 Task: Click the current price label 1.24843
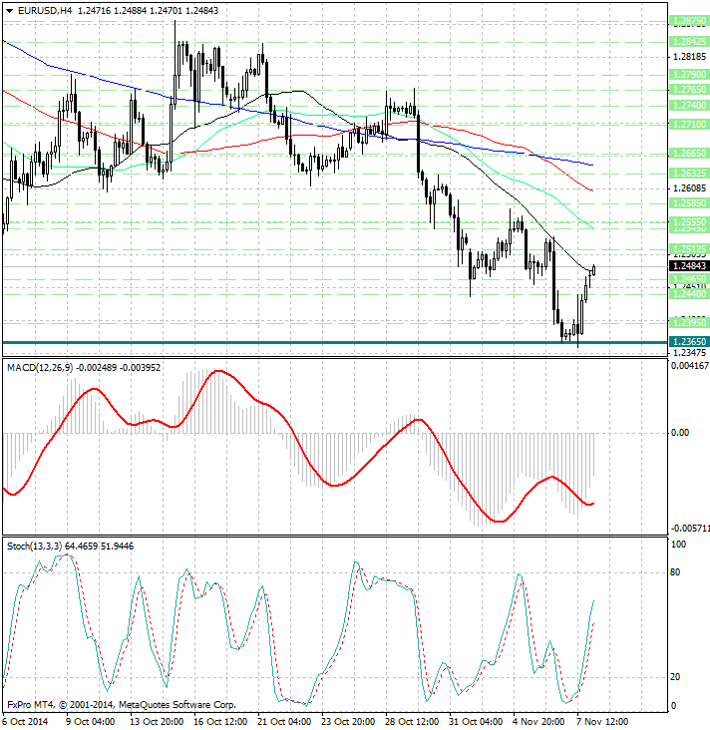click(688, 266)
